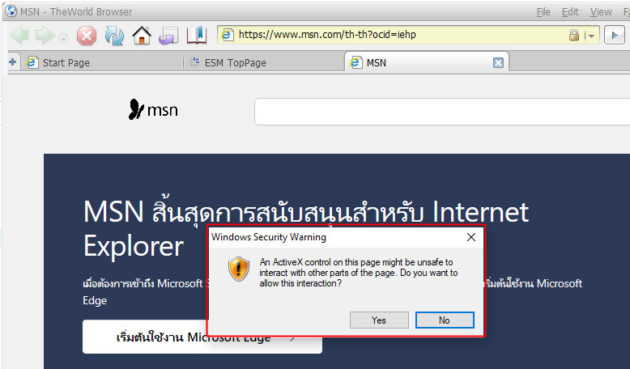The image size is (630, 369).
Task: Choose No in the Security Warning dialog
Action: [x=445, y=320]
